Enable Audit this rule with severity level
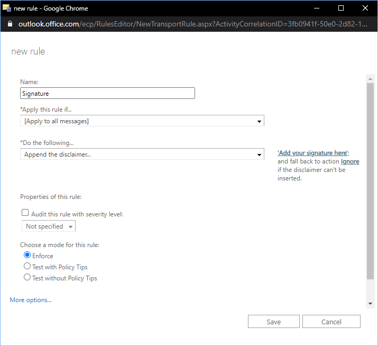Viewport: 378px width, 346px height. pyautogui.click(x=25, y=213)
